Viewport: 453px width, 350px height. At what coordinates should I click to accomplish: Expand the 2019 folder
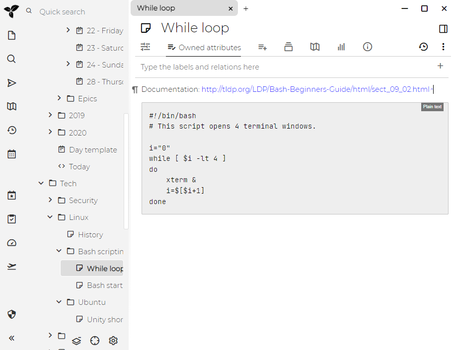[50, 115]
